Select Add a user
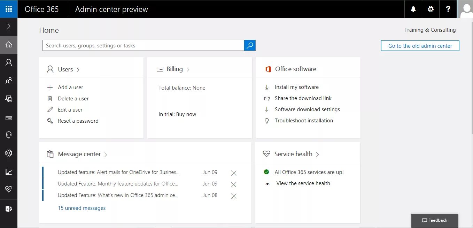This screenshot has width=473, height=228. (70, 88)
